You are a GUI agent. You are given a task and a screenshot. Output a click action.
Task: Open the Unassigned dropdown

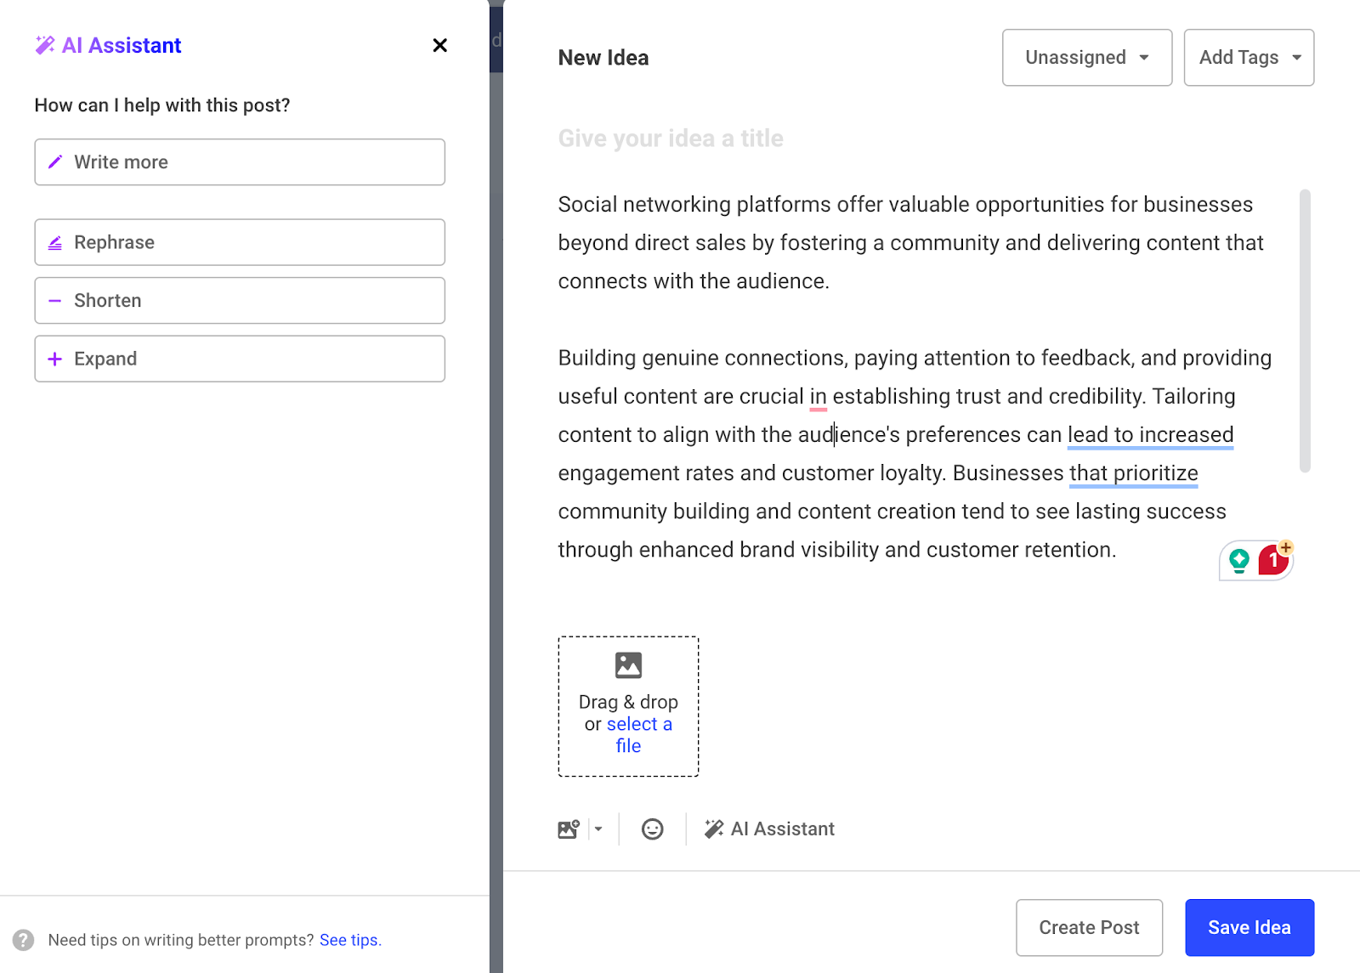1086,58
